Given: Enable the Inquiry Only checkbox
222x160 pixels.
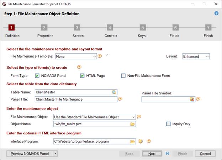Looking at the screenshot, I should coord(169,124).
